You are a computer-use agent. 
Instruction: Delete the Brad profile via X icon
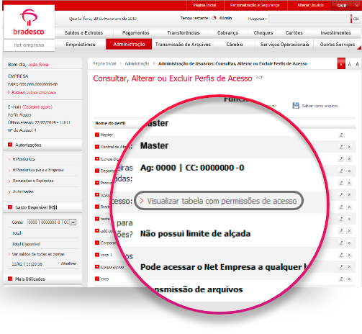[349, 207]
